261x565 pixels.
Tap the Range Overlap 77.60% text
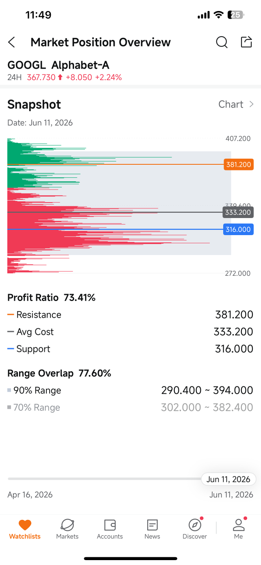pos(59,373)
